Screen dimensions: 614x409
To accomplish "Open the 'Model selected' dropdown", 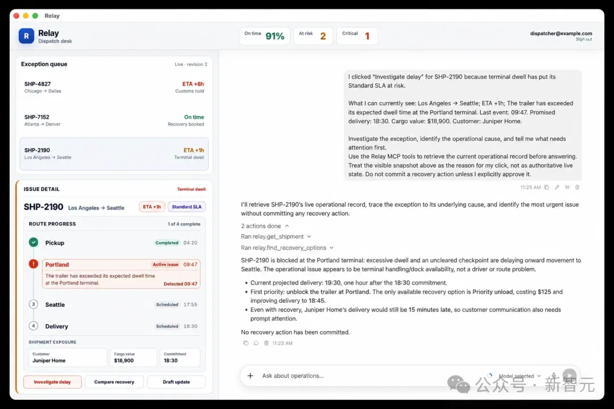I will tap(520, 375).
